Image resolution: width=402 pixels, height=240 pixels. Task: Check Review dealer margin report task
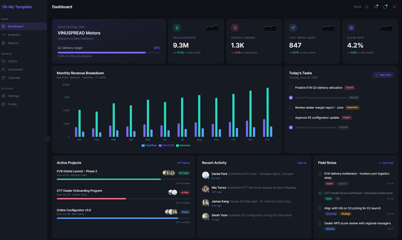click(291, 108)
